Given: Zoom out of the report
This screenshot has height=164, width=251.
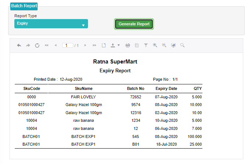Looking at the screenshot, I should coord(164,45).
